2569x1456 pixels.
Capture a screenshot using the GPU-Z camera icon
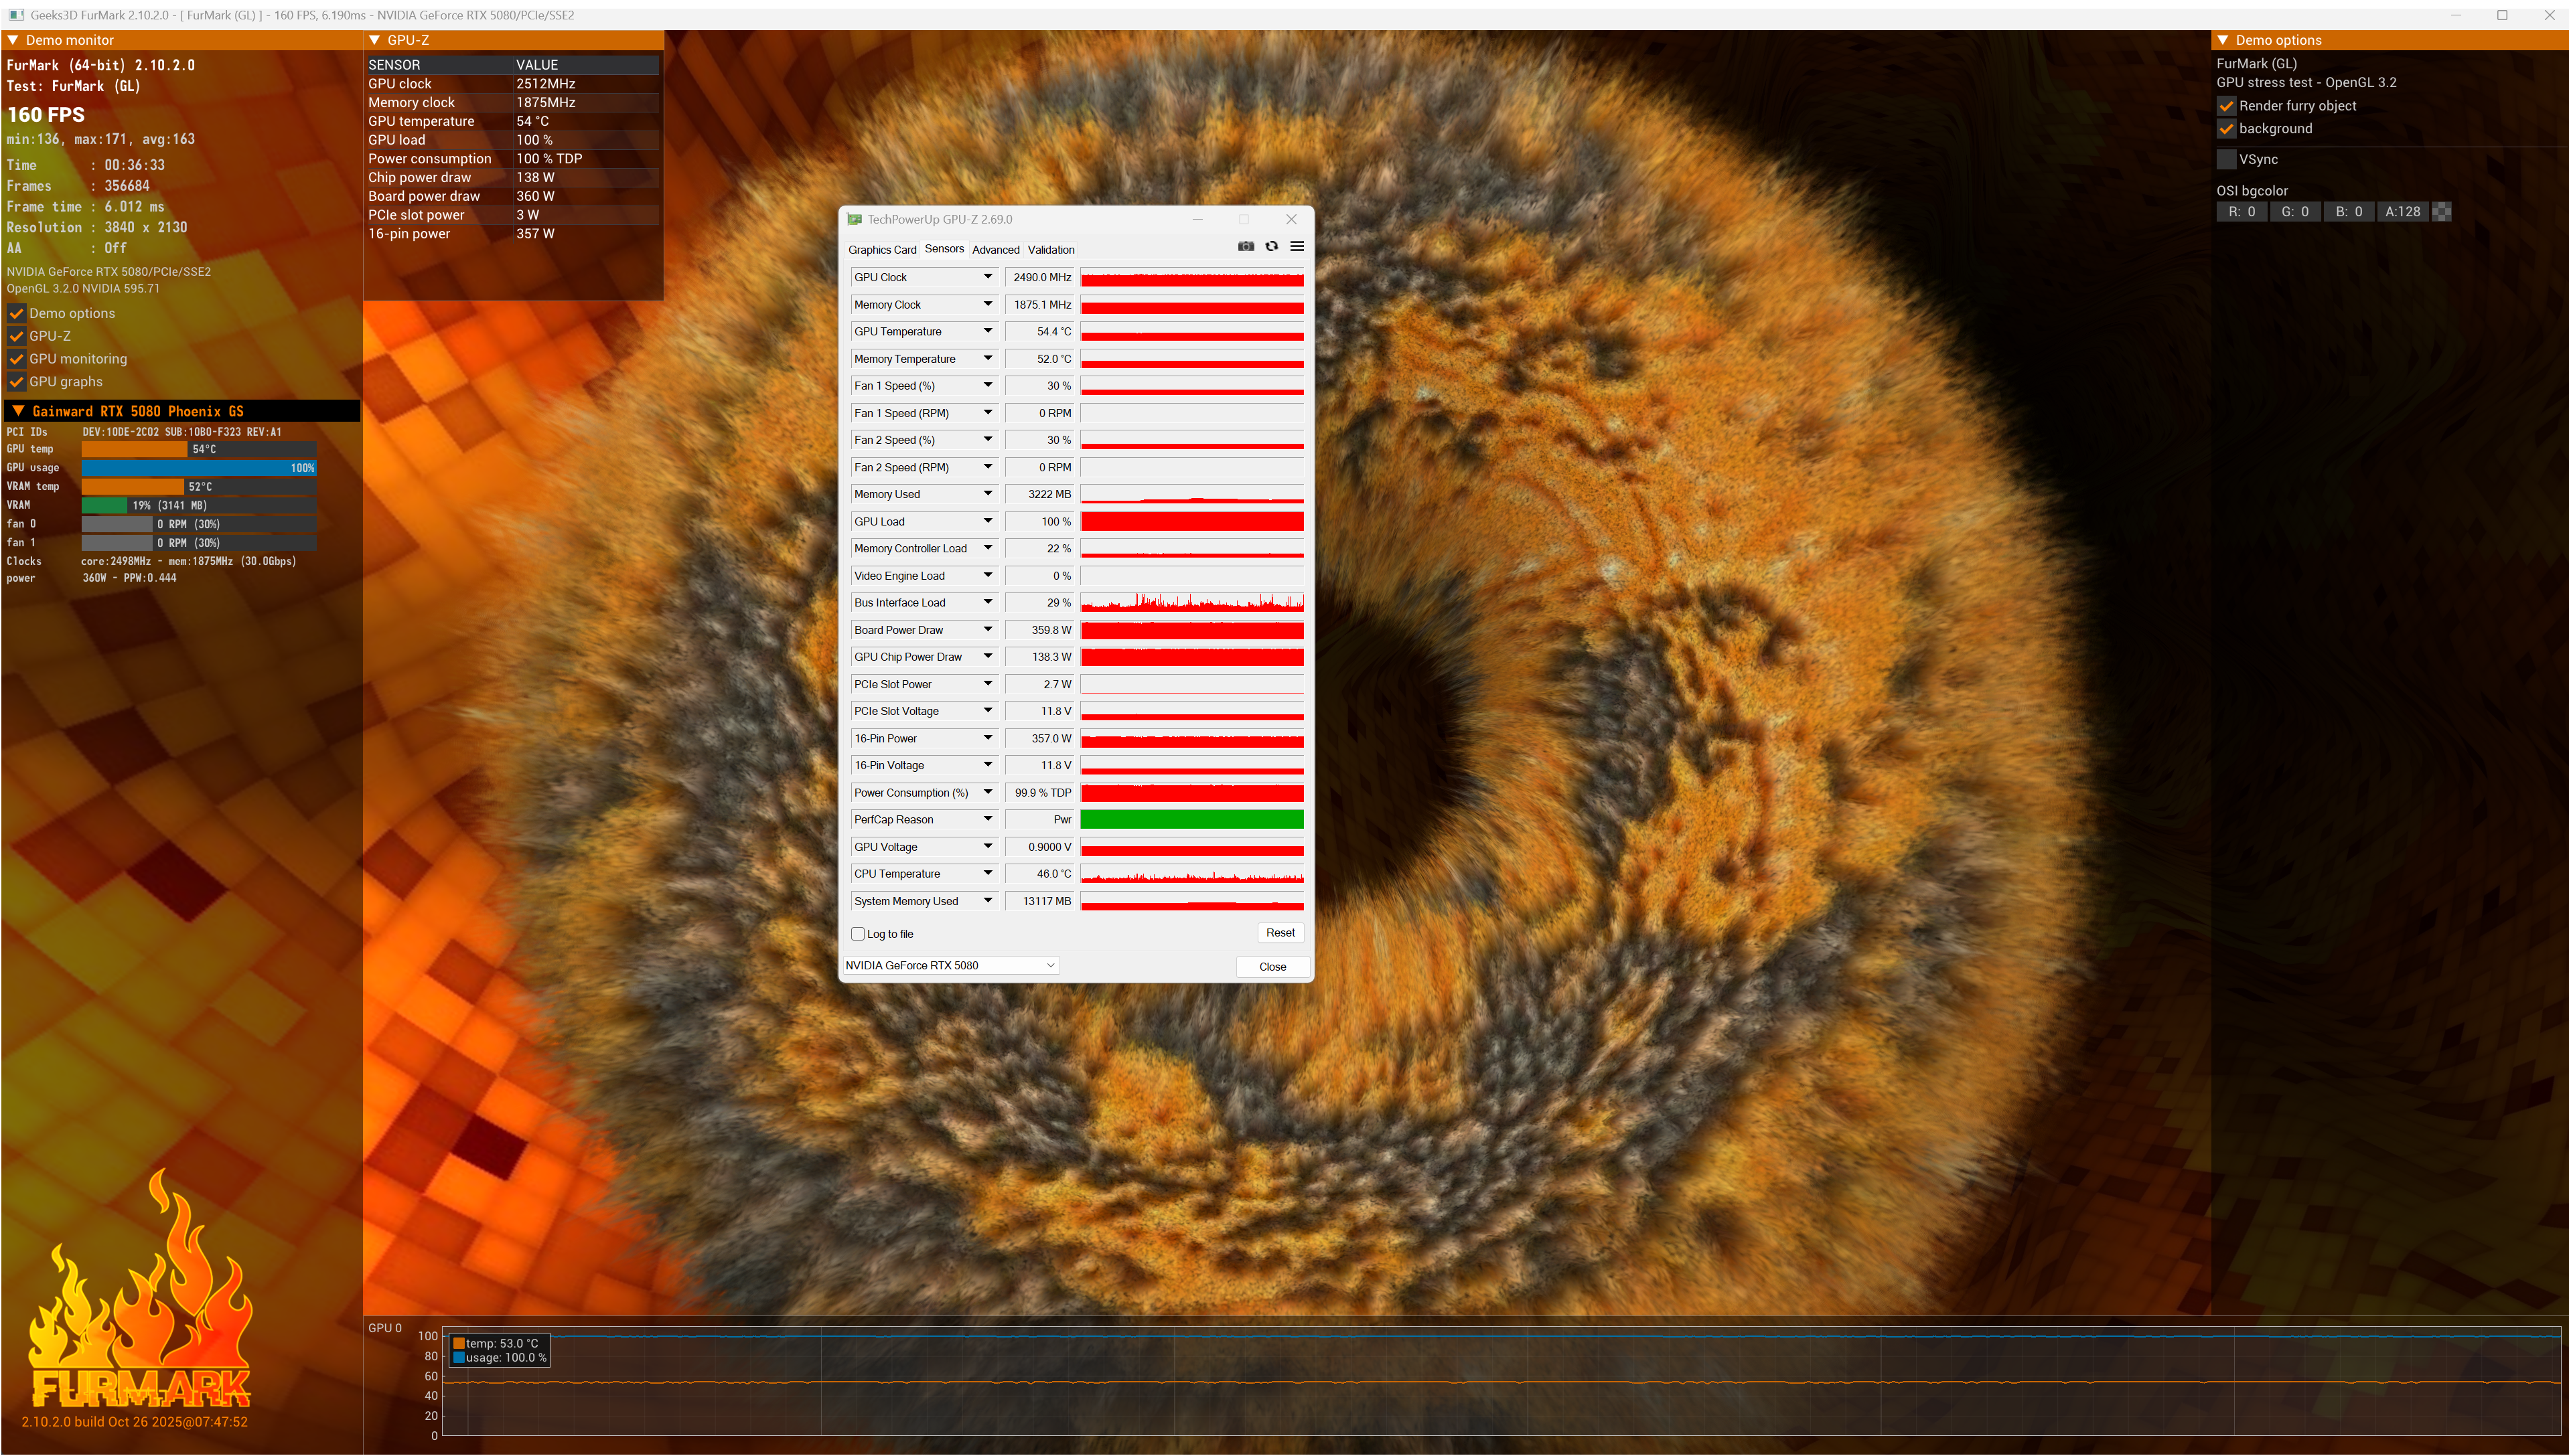click(x=1246, y=246)
